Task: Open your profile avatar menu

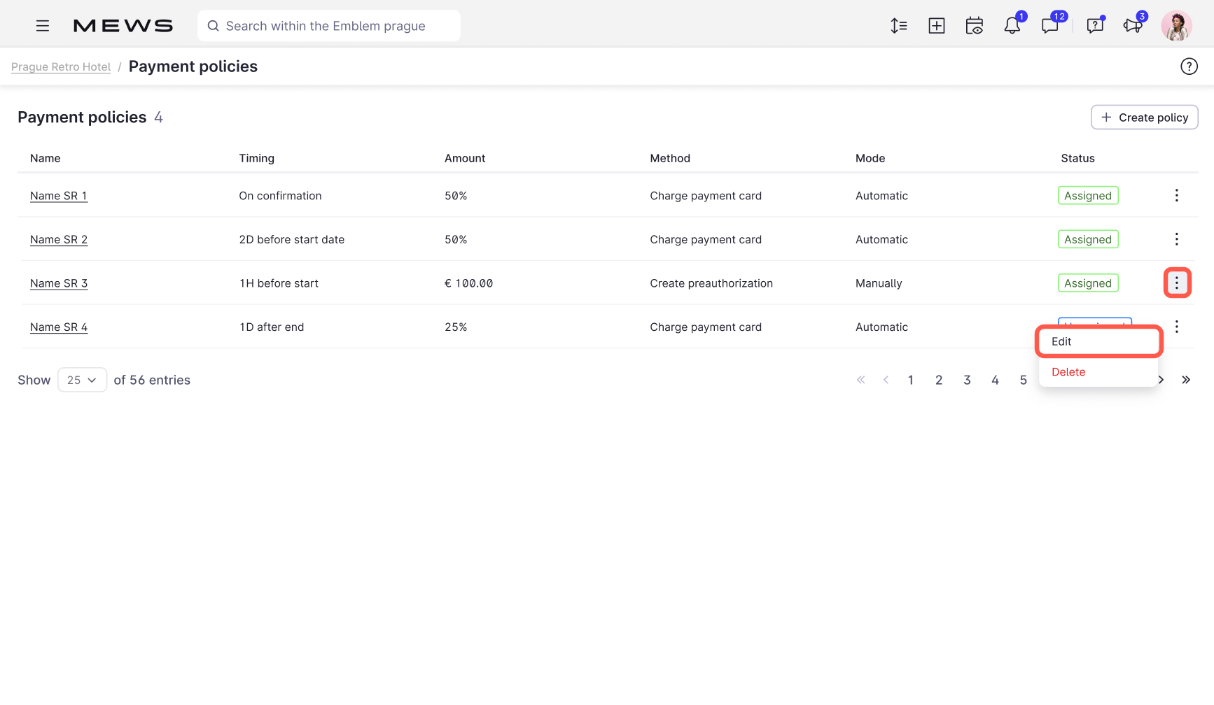Action: point(1177,25)
